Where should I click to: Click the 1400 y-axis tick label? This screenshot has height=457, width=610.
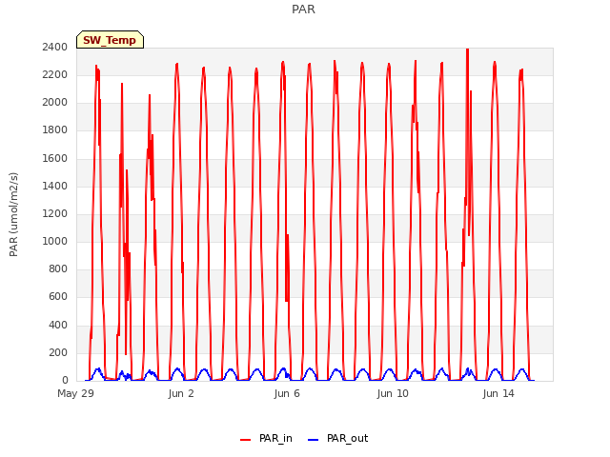click(x=55, y=187)
